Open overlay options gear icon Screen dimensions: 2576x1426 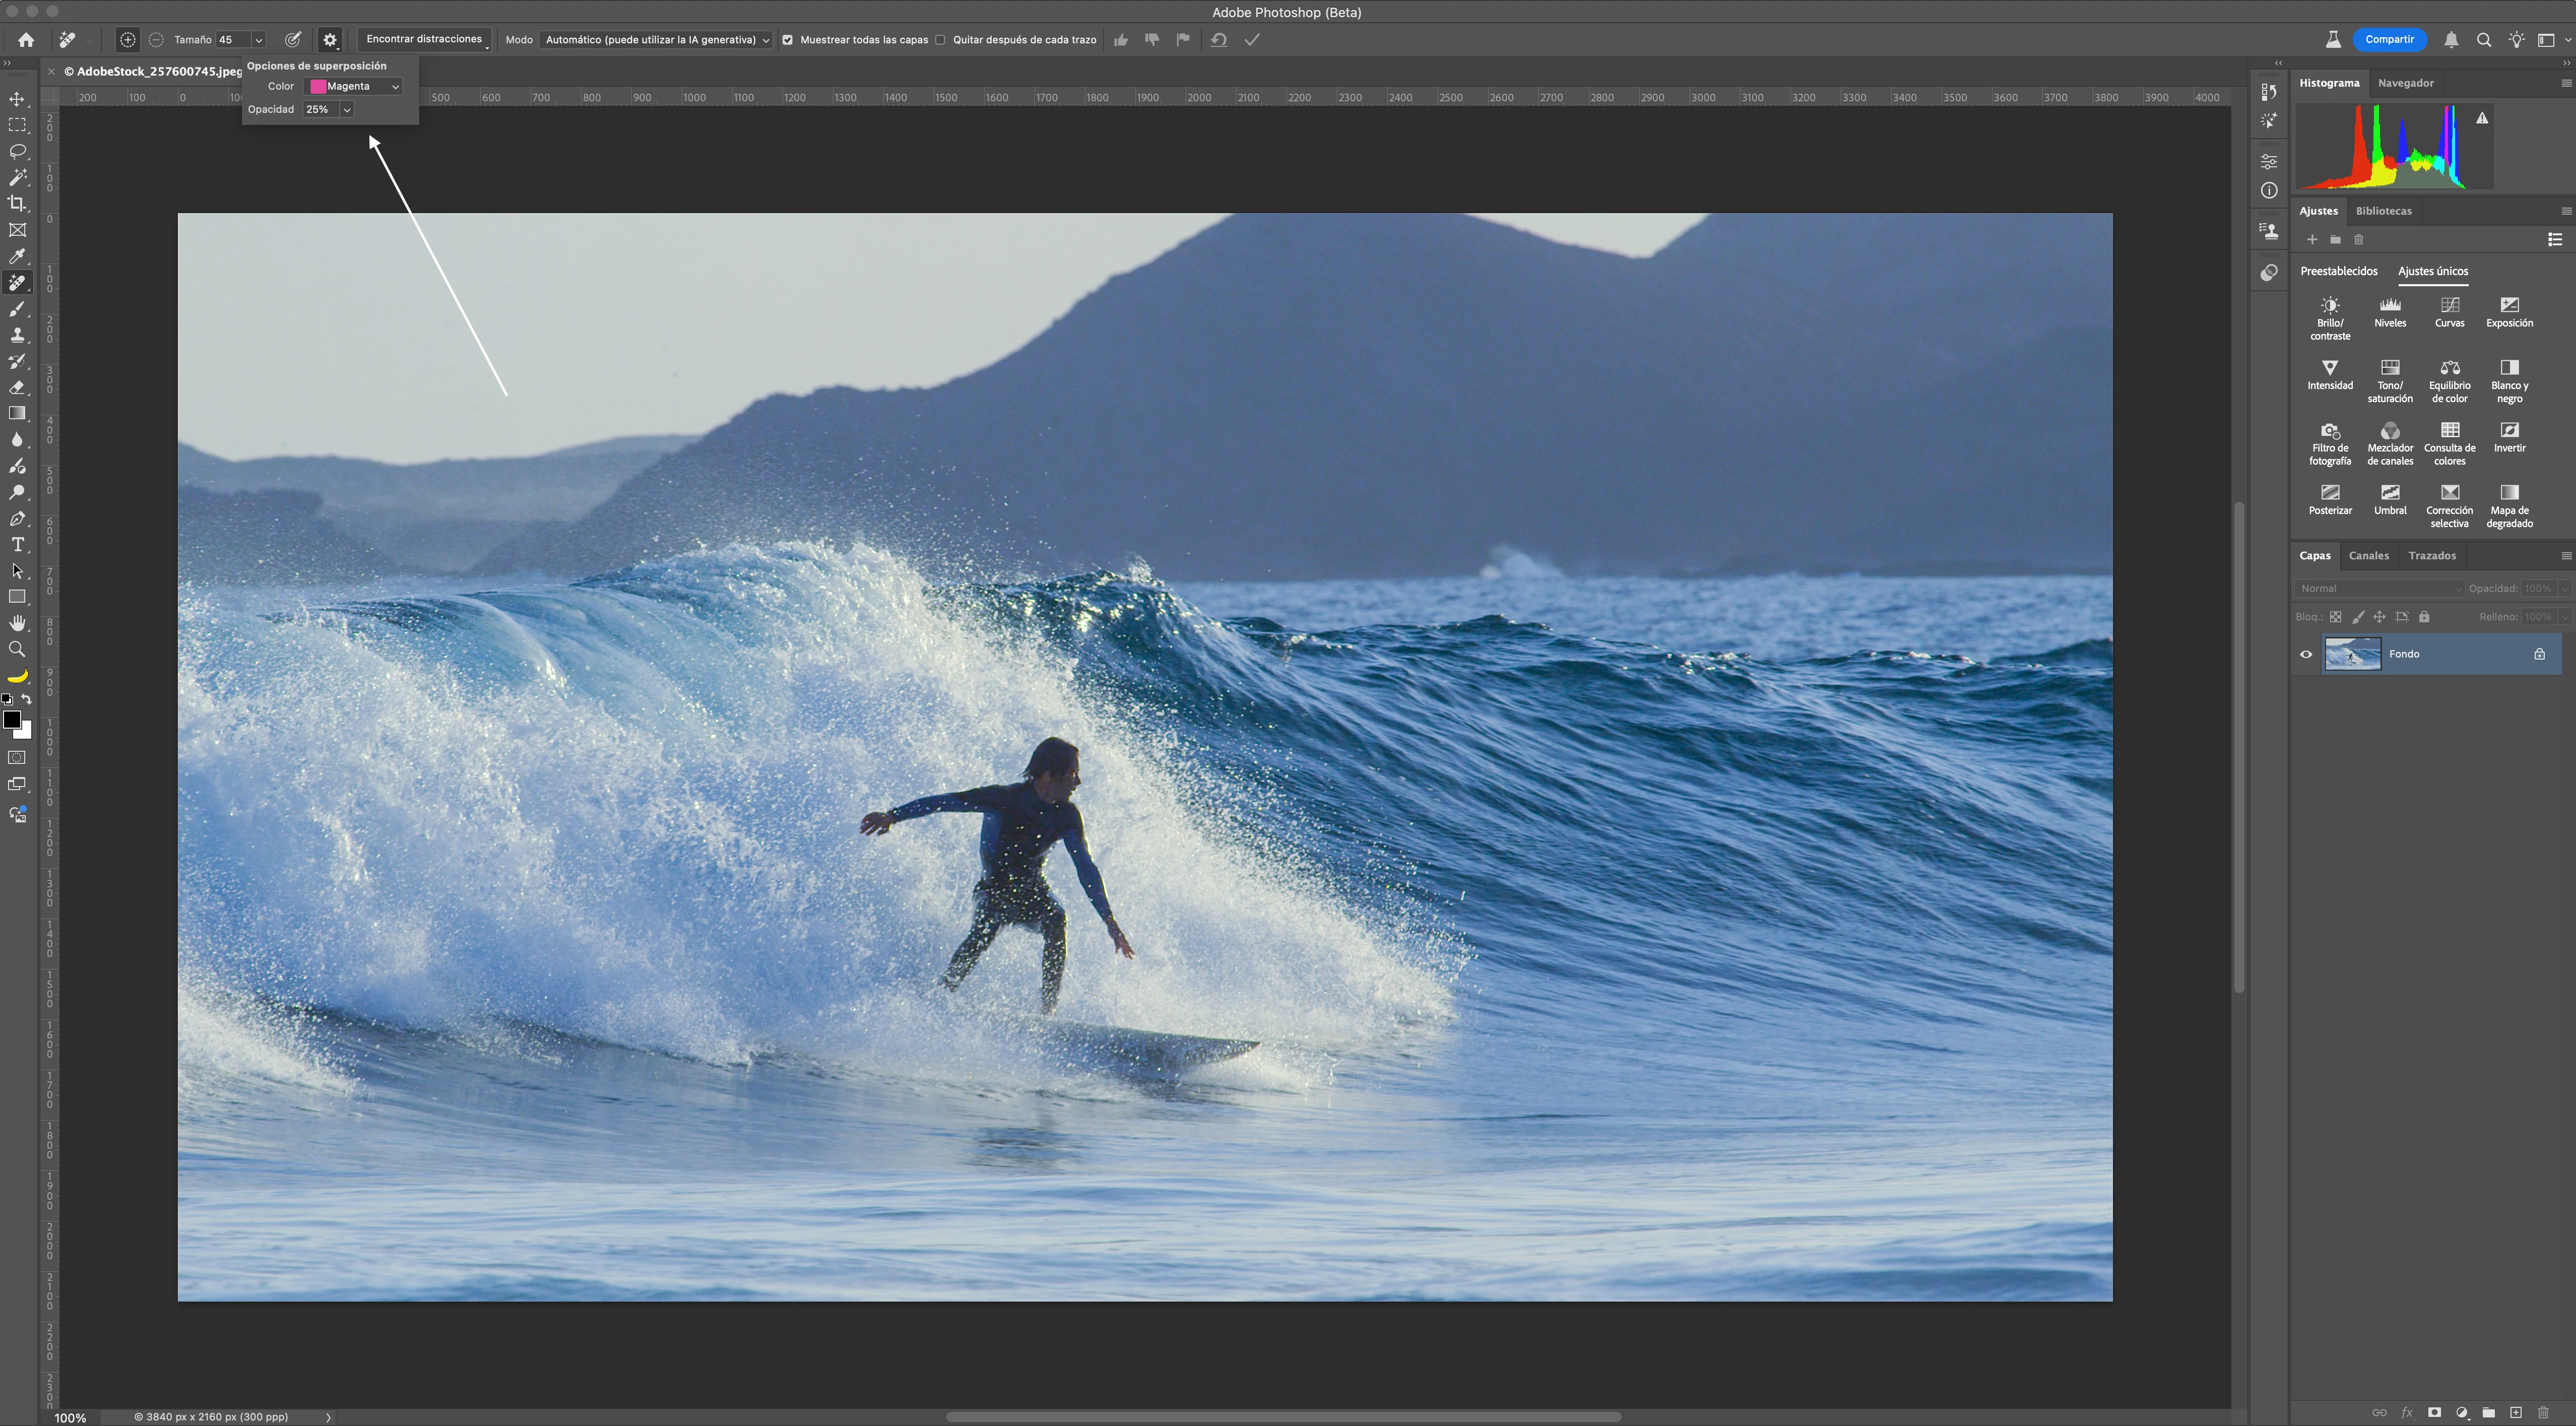[330, 40]
